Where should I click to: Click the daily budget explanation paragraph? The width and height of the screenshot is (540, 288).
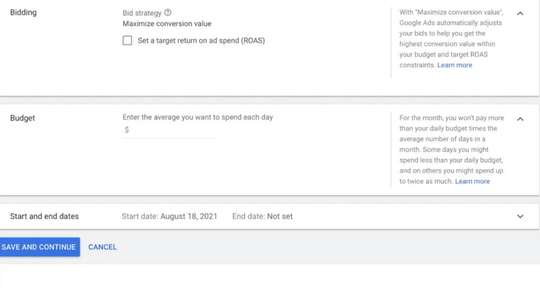pyautogui.click(x=451, y=150)
